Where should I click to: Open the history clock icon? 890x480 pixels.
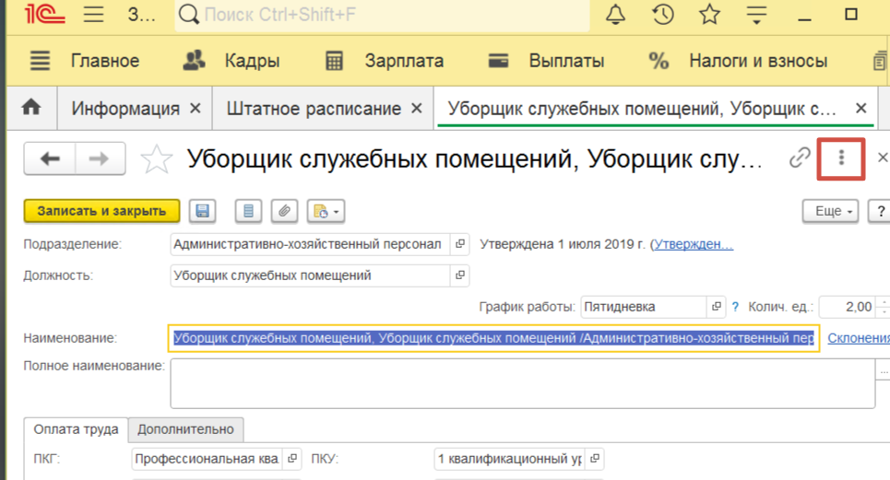coord(662,14)
